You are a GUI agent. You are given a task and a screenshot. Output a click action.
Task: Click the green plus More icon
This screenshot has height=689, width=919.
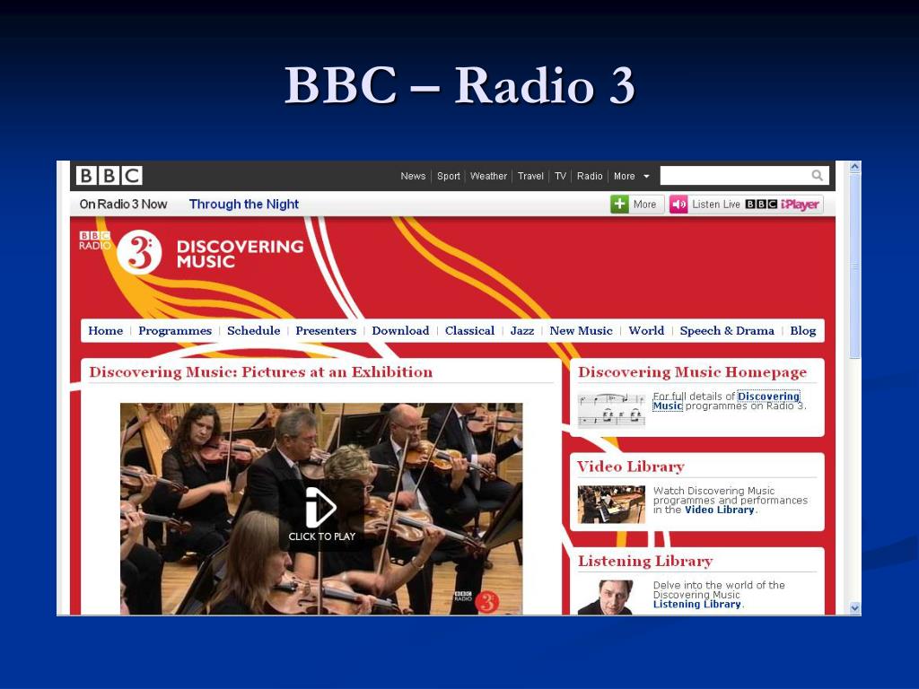[x=619, y=204]
